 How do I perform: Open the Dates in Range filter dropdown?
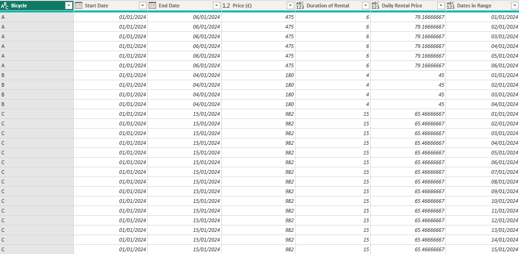515,6
